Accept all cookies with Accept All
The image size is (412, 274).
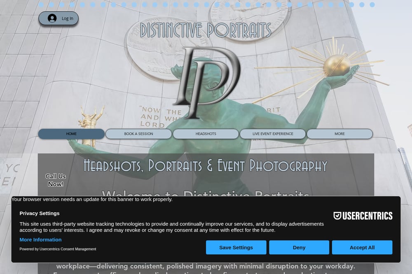(362, 248)
